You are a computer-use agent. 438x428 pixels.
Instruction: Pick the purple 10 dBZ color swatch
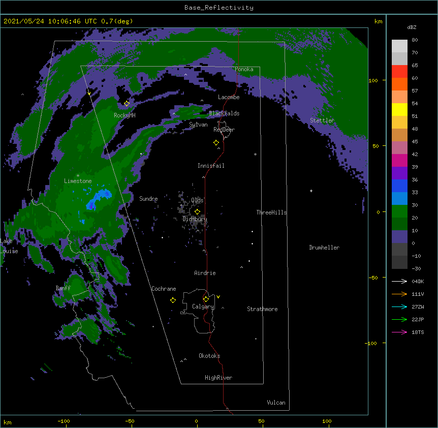[x=399, y=237]
